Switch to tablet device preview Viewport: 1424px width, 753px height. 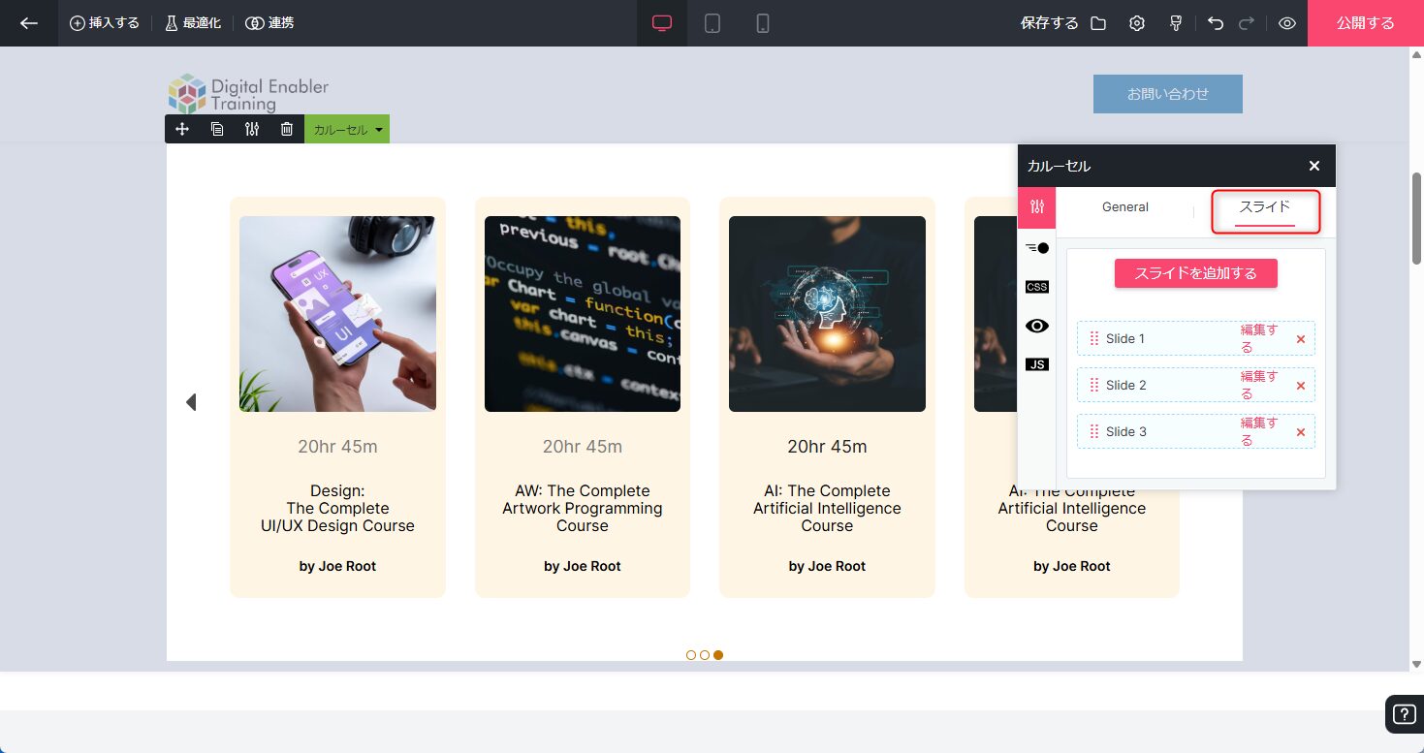point(712,23)
